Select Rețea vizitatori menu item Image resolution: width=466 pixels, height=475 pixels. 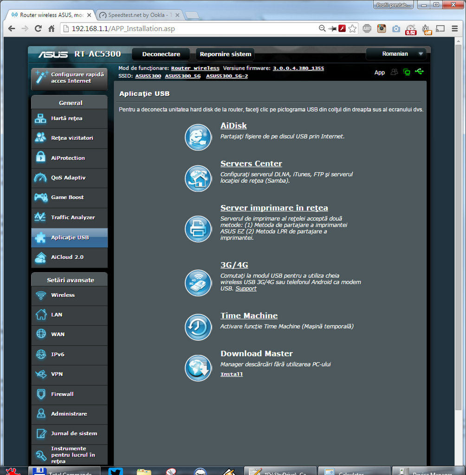click(x=70, y=138)
